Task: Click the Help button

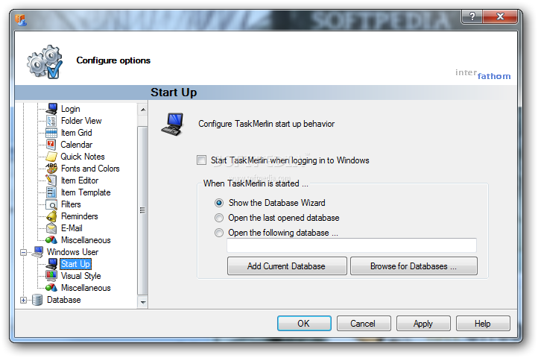Action: [483, 324]
